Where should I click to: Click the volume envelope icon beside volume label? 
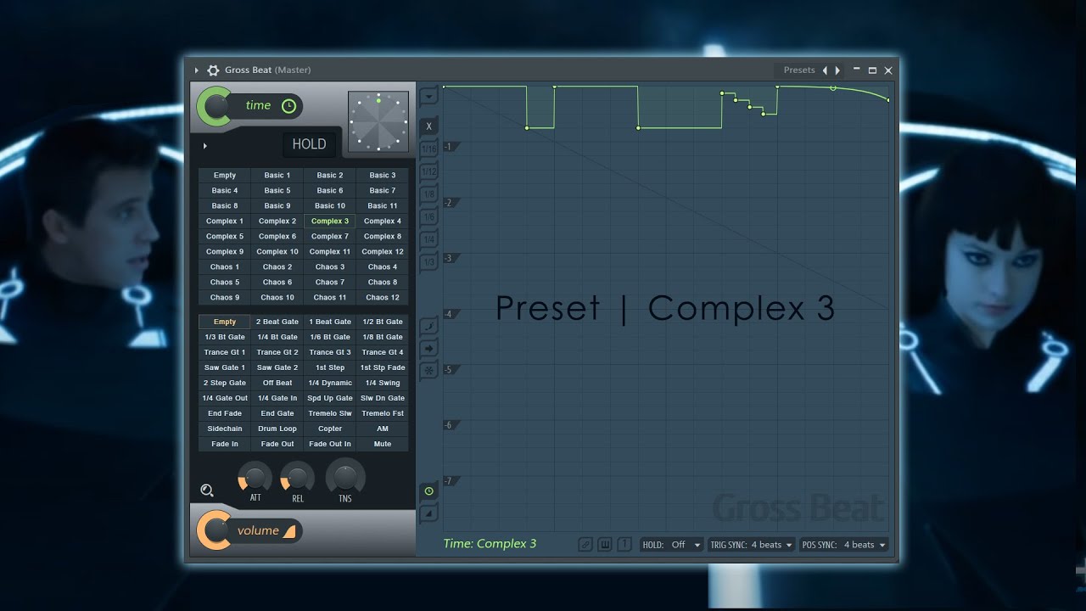pos(289,531)
